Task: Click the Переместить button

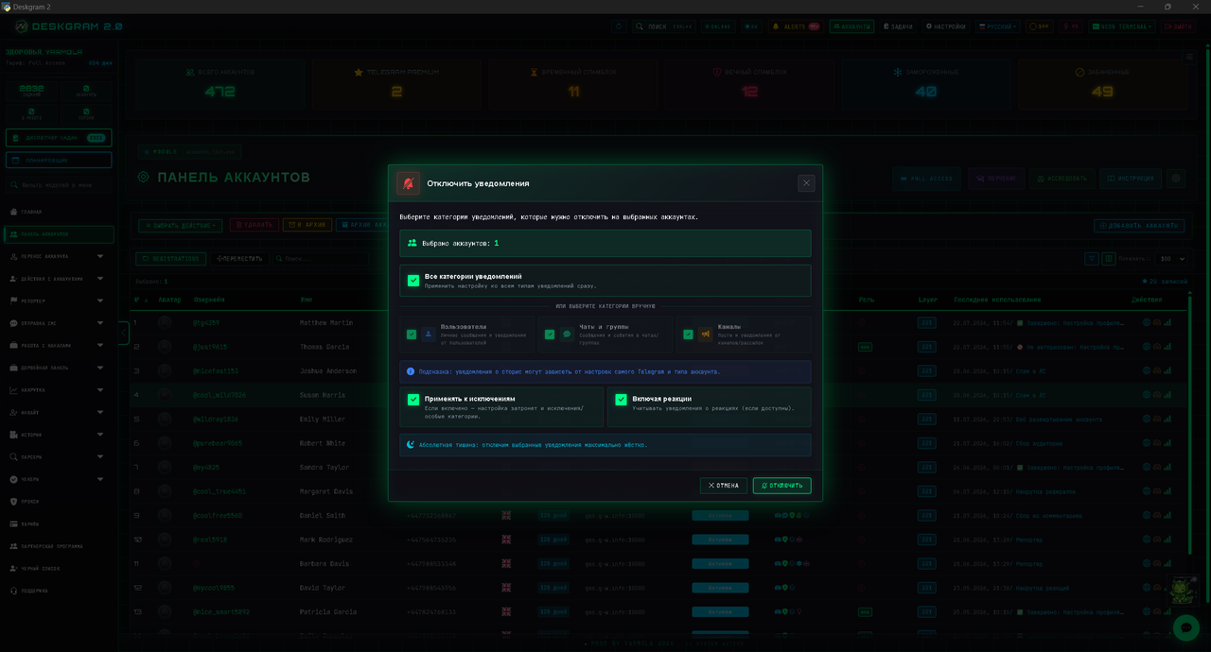Action: coord(239,259)
